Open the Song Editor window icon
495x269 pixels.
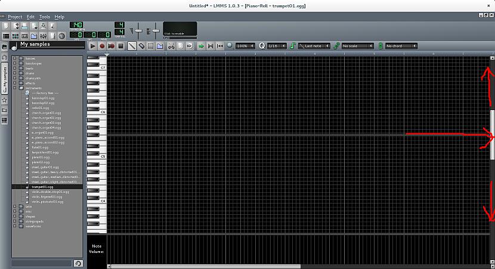pyautogui.click(x=6, y=36)
